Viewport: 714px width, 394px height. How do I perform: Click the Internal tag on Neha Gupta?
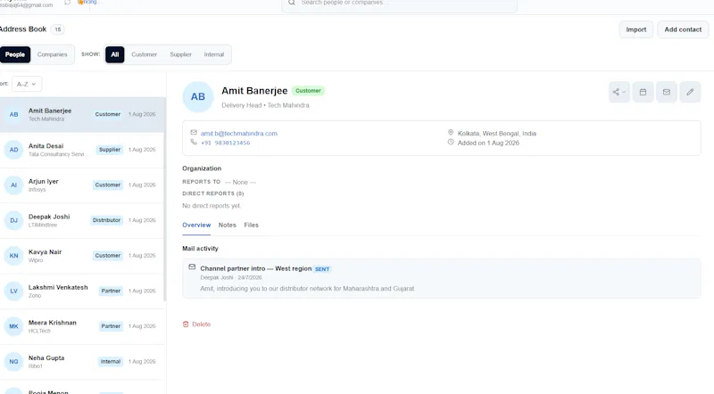tap(111, 362)
